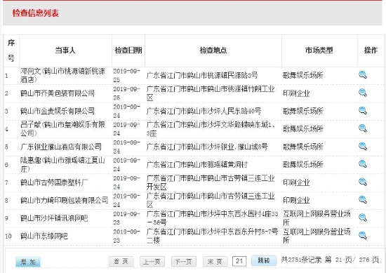Click 印刷企业 market type in row 7
Image resolution: width=386 pixels, height=273 pixels.
click(296, 182)
